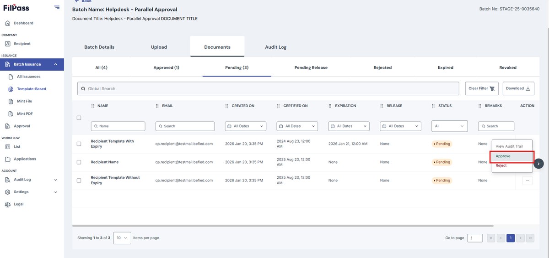
Task: Select the Documents tab
Action: (217, 47)
